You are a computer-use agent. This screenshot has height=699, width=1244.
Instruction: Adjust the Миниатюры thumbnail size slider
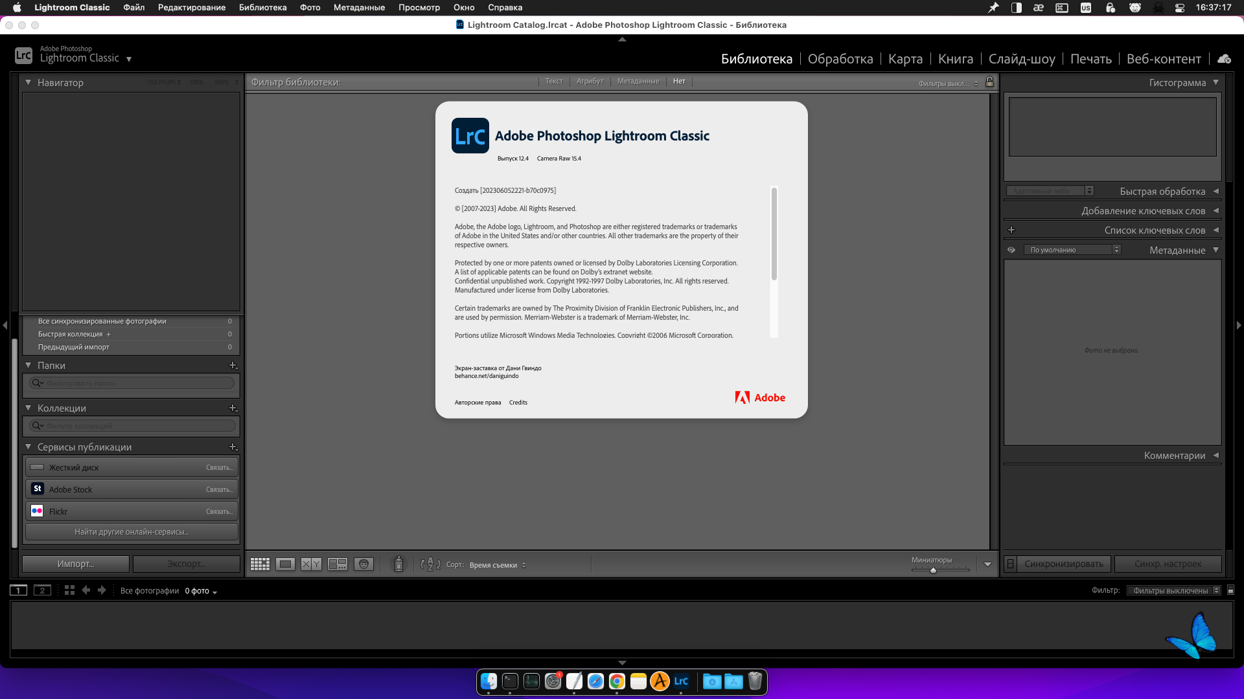tap(933, 570)
